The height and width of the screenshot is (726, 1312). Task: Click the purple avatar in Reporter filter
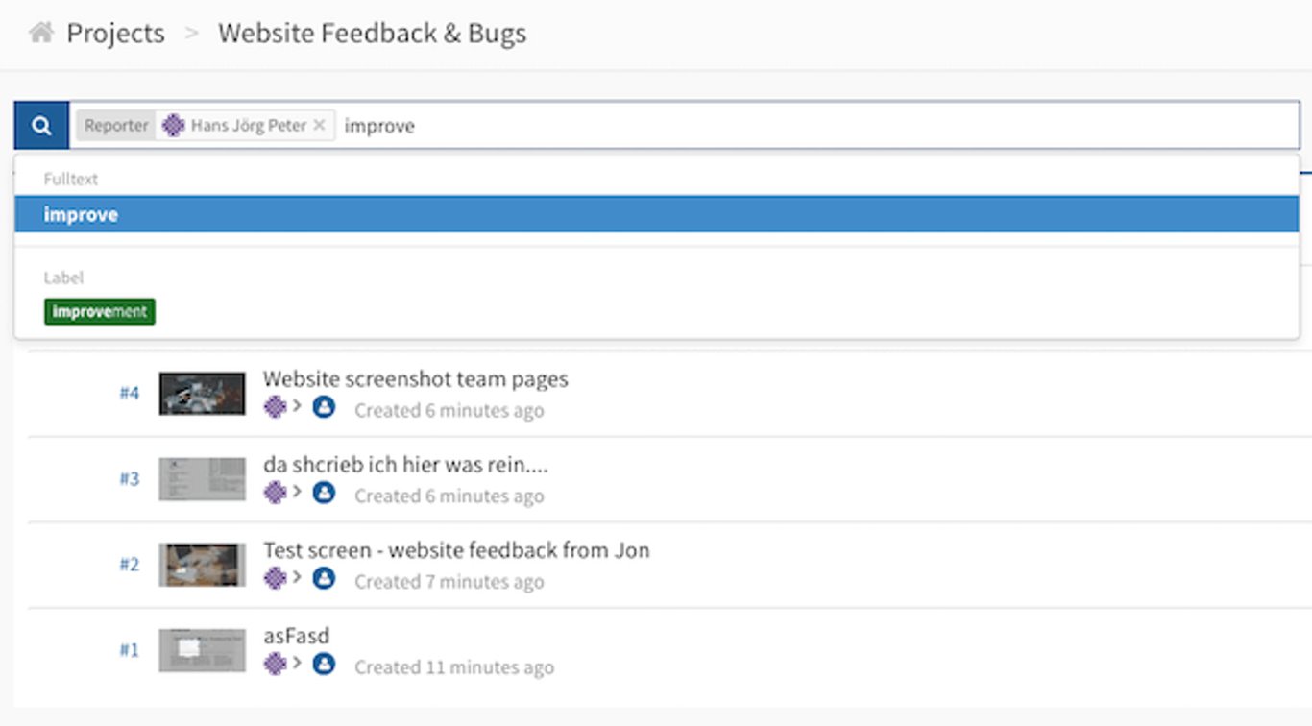click(173, 126)
